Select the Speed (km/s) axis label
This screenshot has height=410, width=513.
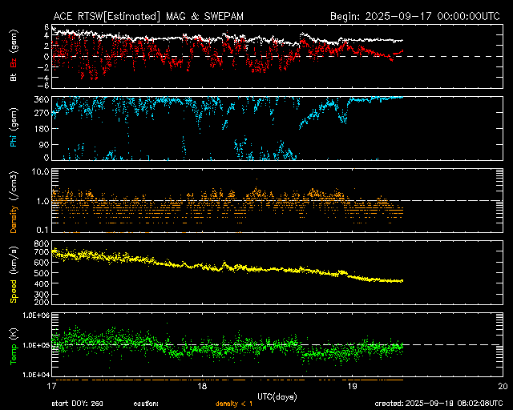14,274
